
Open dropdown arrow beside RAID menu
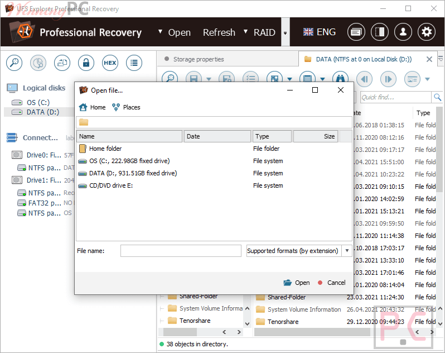click(246, 31)
